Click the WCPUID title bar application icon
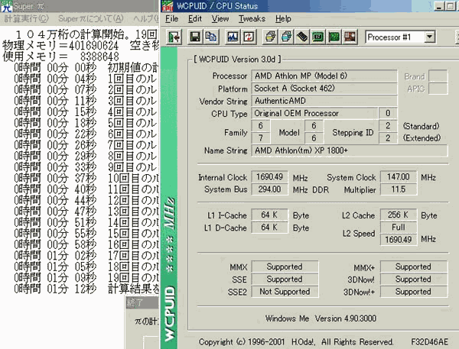The width and height of the screenshot is (459, 349). coord(168,6)
